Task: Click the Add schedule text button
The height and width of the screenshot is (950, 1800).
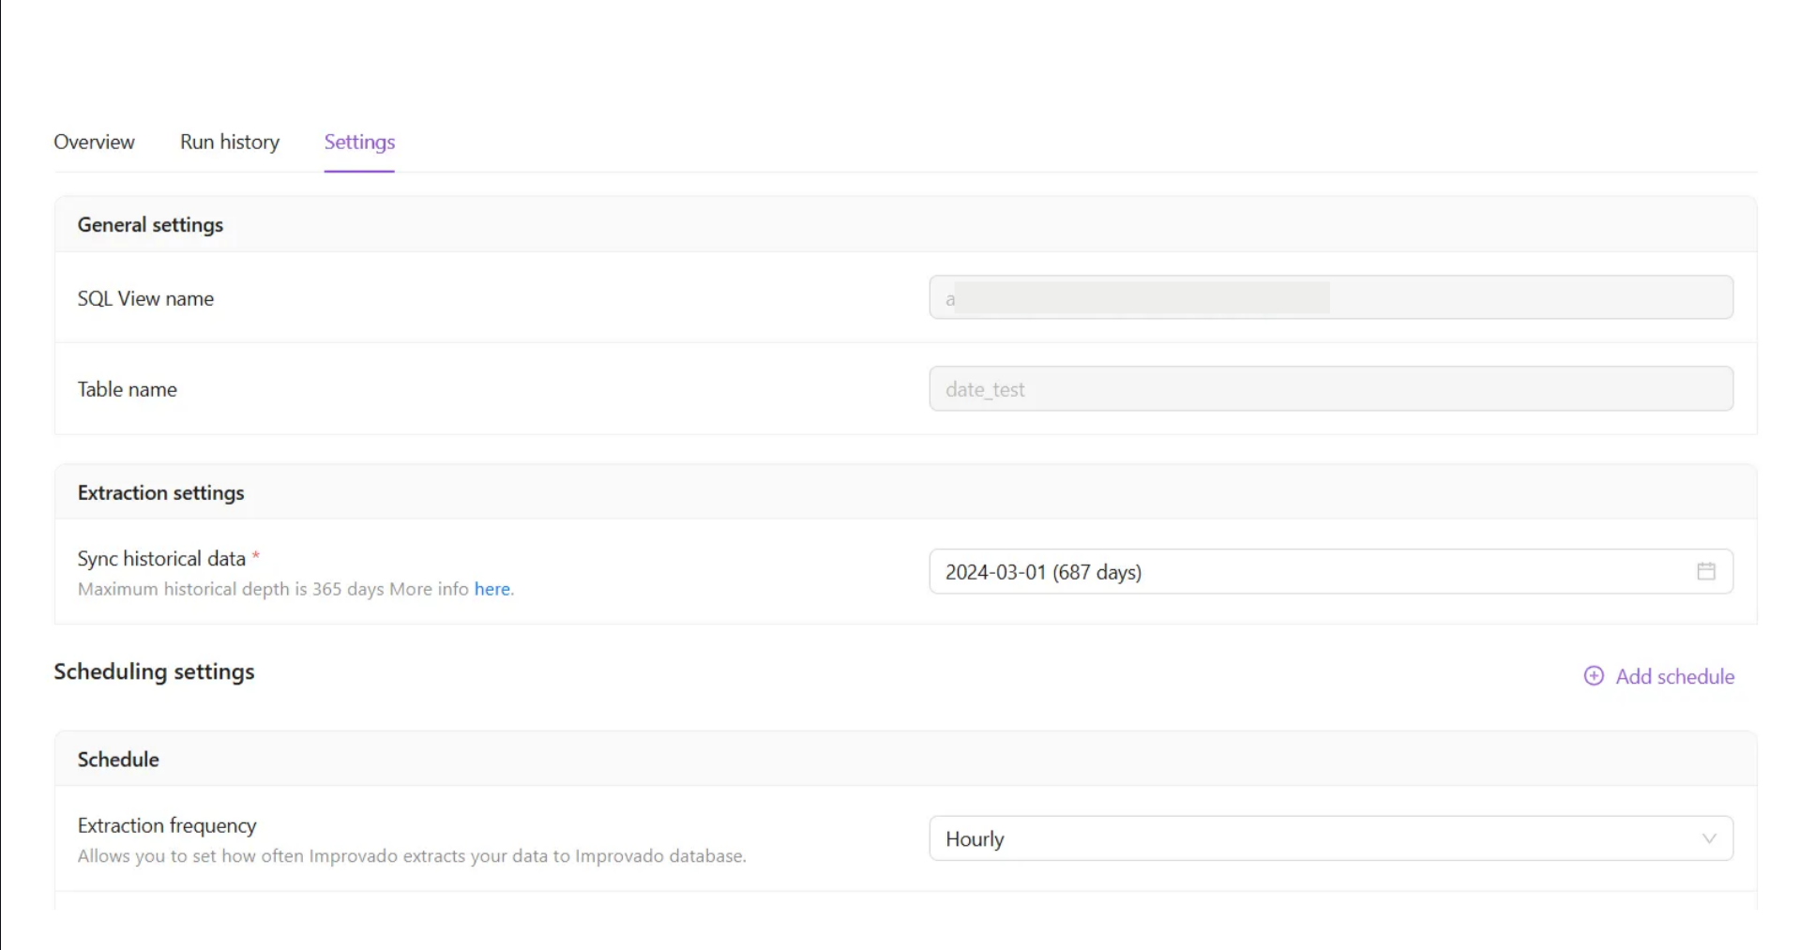Action: click(x=1674, y=676)
